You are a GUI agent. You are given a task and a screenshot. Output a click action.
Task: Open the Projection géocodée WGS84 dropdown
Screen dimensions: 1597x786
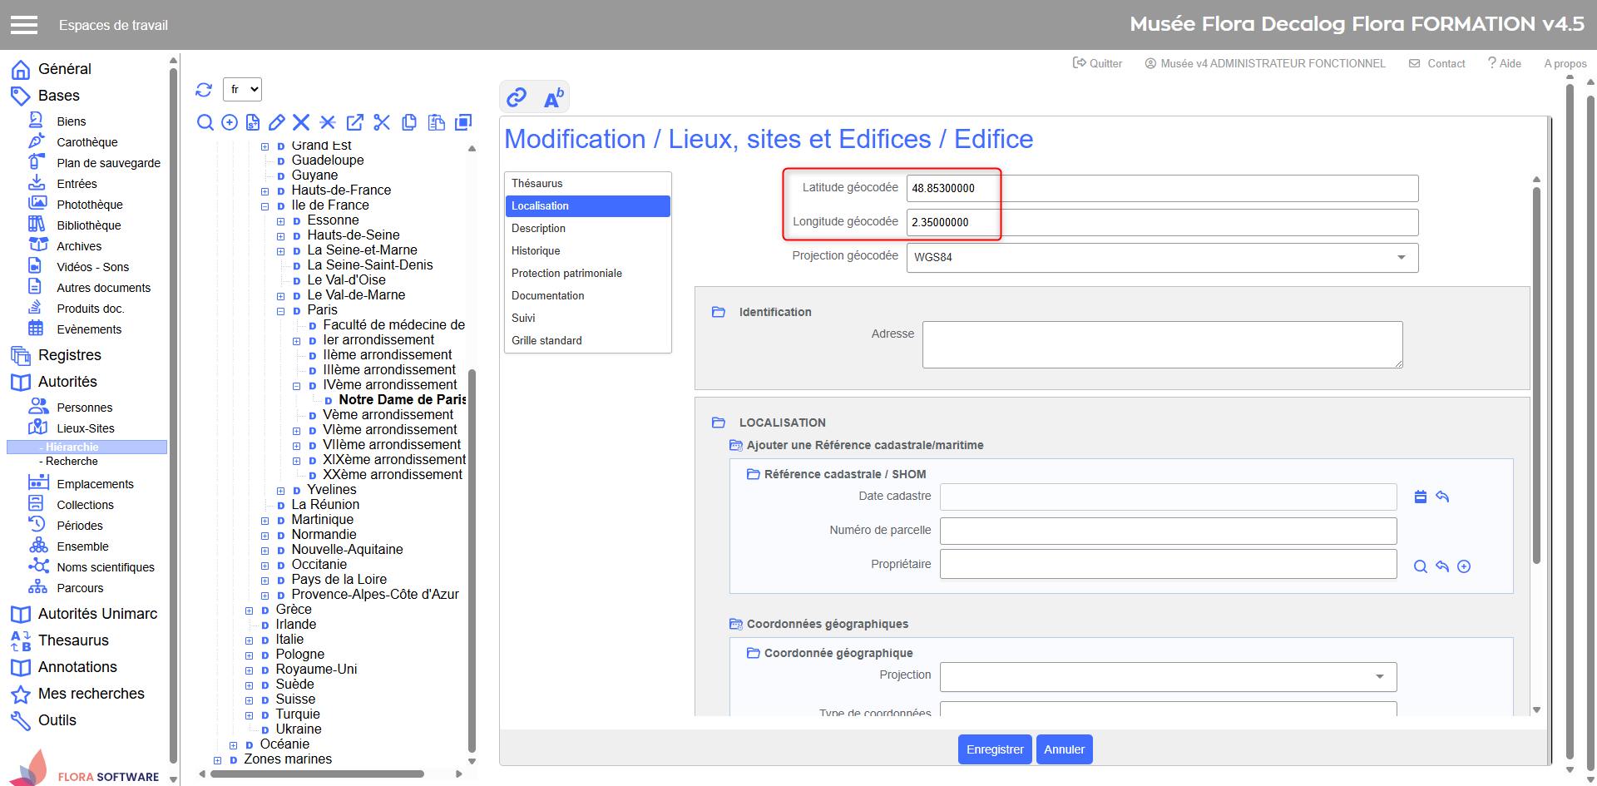click(1162, 257)
